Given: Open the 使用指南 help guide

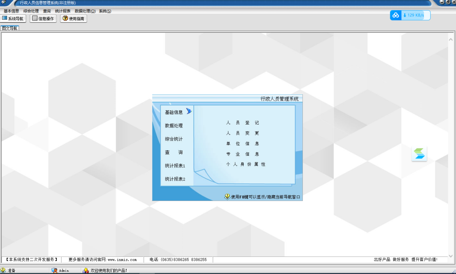Looking at the screenshot, I should (73, 19).
